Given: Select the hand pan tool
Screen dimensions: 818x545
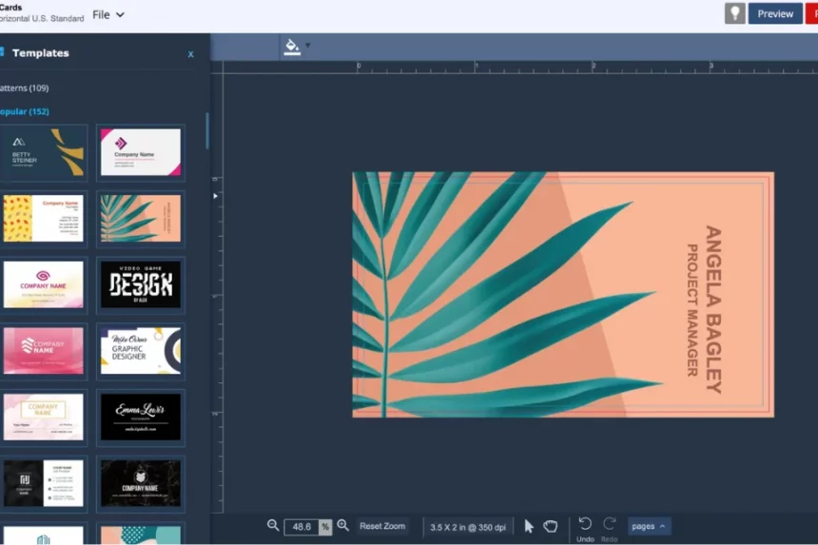Looking at the screenshot, I should pos(551,526).
